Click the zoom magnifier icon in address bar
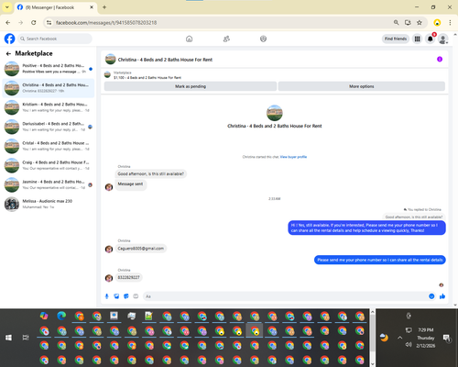 click(396, 23)
